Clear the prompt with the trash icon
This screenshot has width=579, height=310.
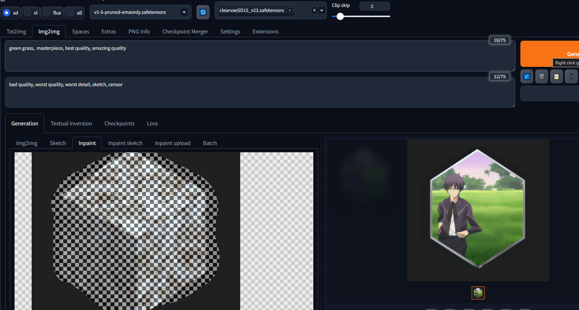(x=542, y=76)
